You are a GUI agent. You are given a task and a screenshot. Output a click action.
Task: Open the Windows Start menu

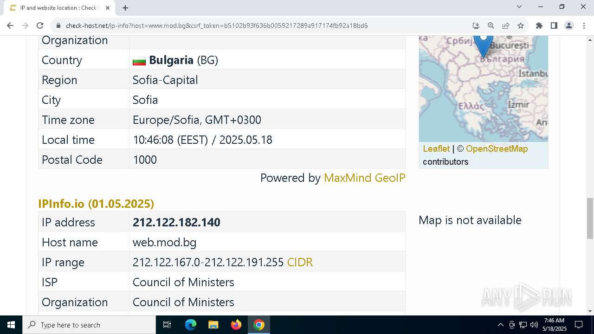pyautogui.click(x=11, y=325)
